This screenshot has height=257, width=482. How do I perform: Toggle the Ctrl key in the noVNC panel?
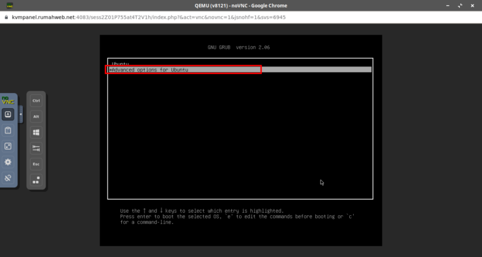click(x=36, y=101)
